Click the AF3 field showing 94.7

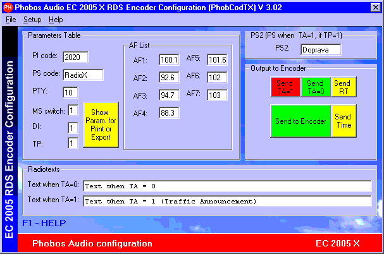(x=169, y=95)
